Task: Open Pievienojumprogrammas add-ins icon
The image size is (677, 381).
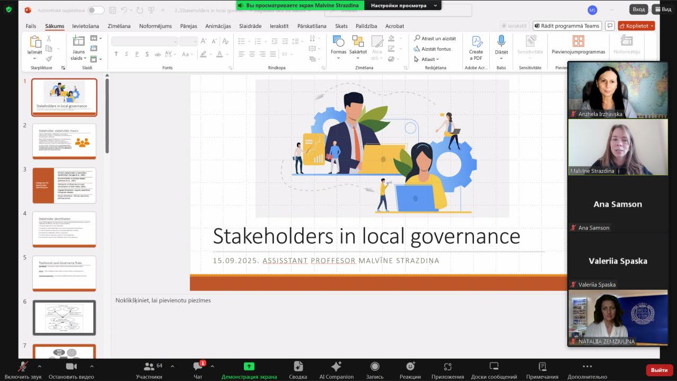Action: 578,41
